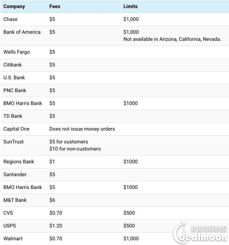Viewport: 229px width, 245px height.
Task: Click the Chase company cell
Action: [10, 19]
